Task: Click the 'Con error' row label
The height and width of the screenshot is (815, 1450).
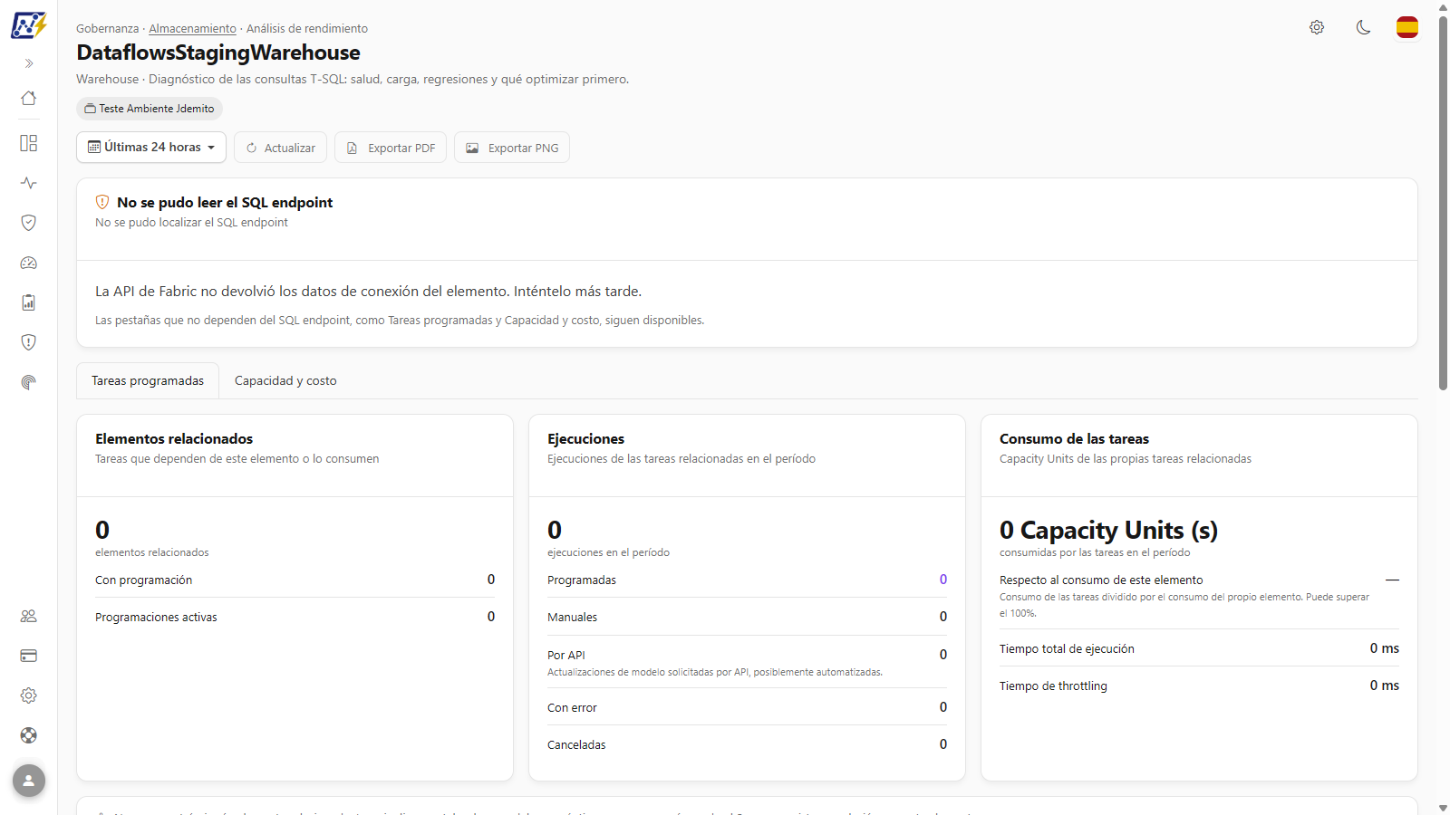Action: point(572,708)
